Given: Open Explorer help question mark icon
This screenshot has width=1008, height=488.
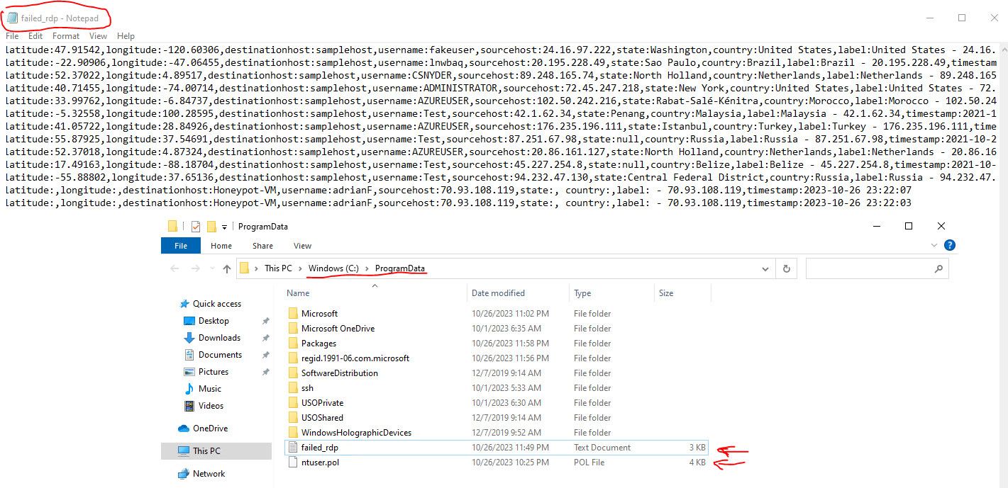Looking at the screenshot, I should (950, 246).
